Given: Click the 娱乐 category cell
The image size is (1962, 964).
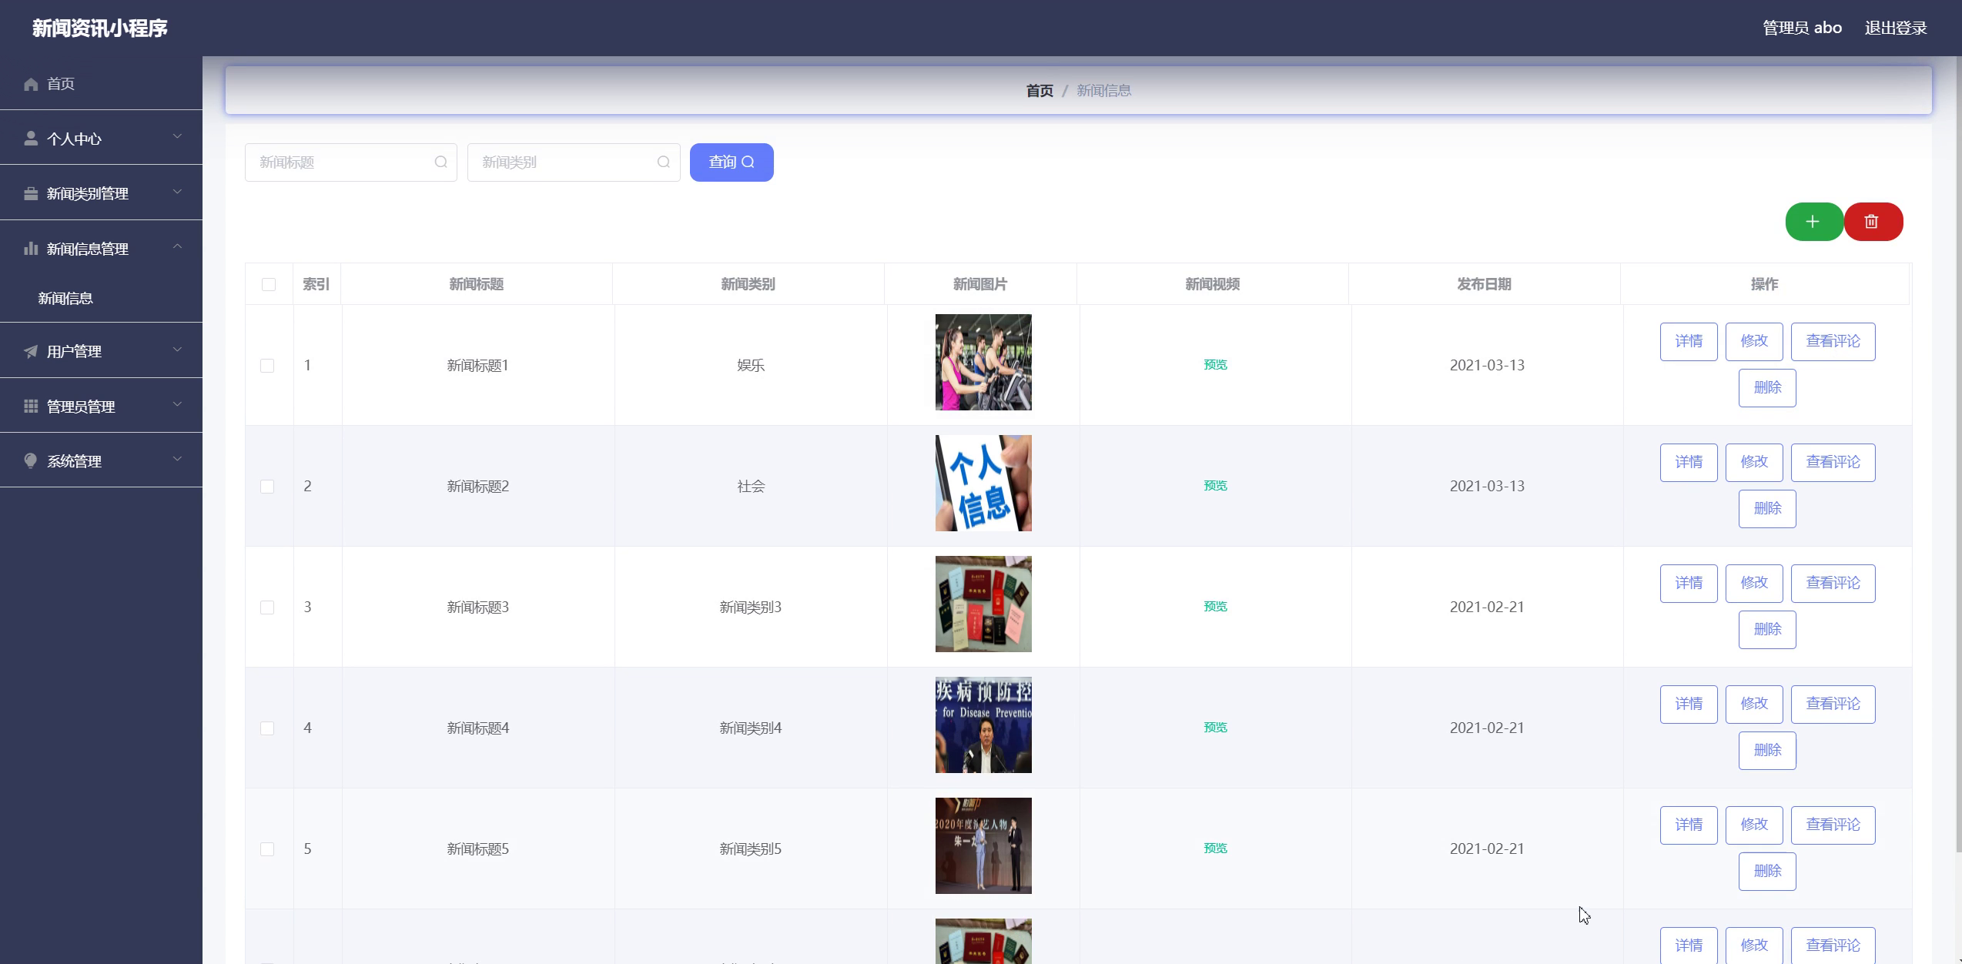Looking at the screenshot, I should 751,365.
